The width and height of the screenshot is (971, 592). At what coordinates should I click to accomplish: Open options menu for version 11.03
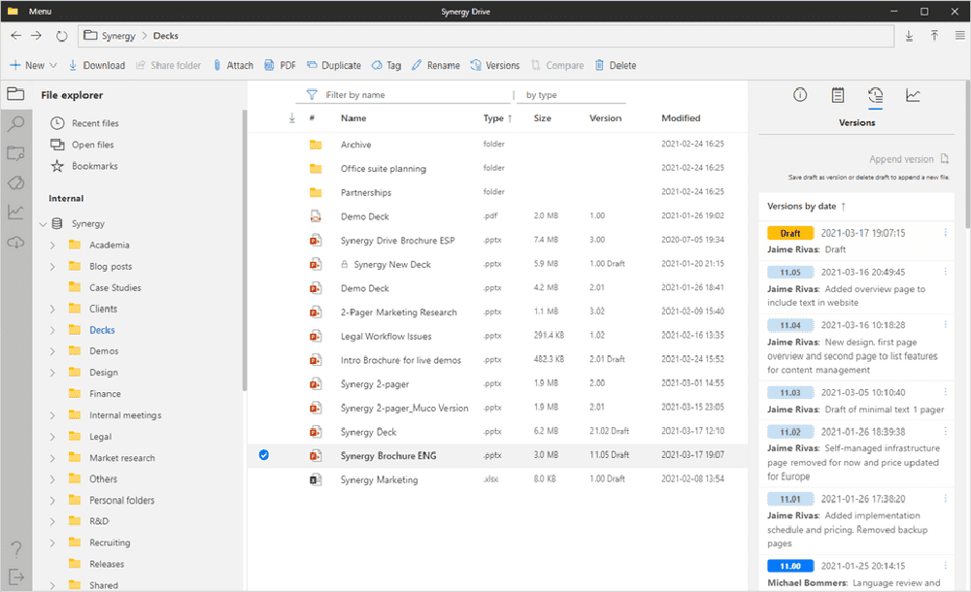(x=945, y=392)
